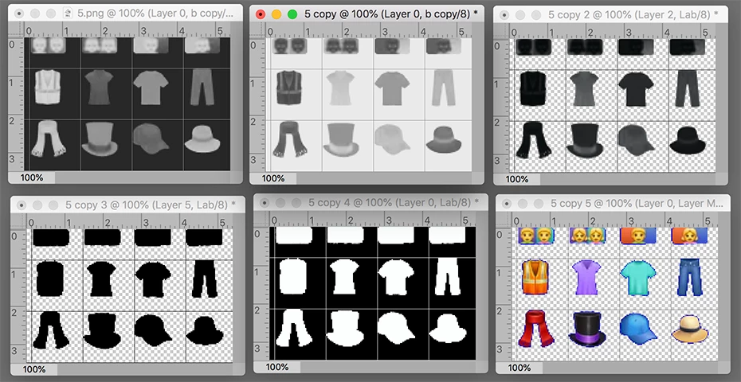Click the white vest in 5.png window

coord(48,88)
